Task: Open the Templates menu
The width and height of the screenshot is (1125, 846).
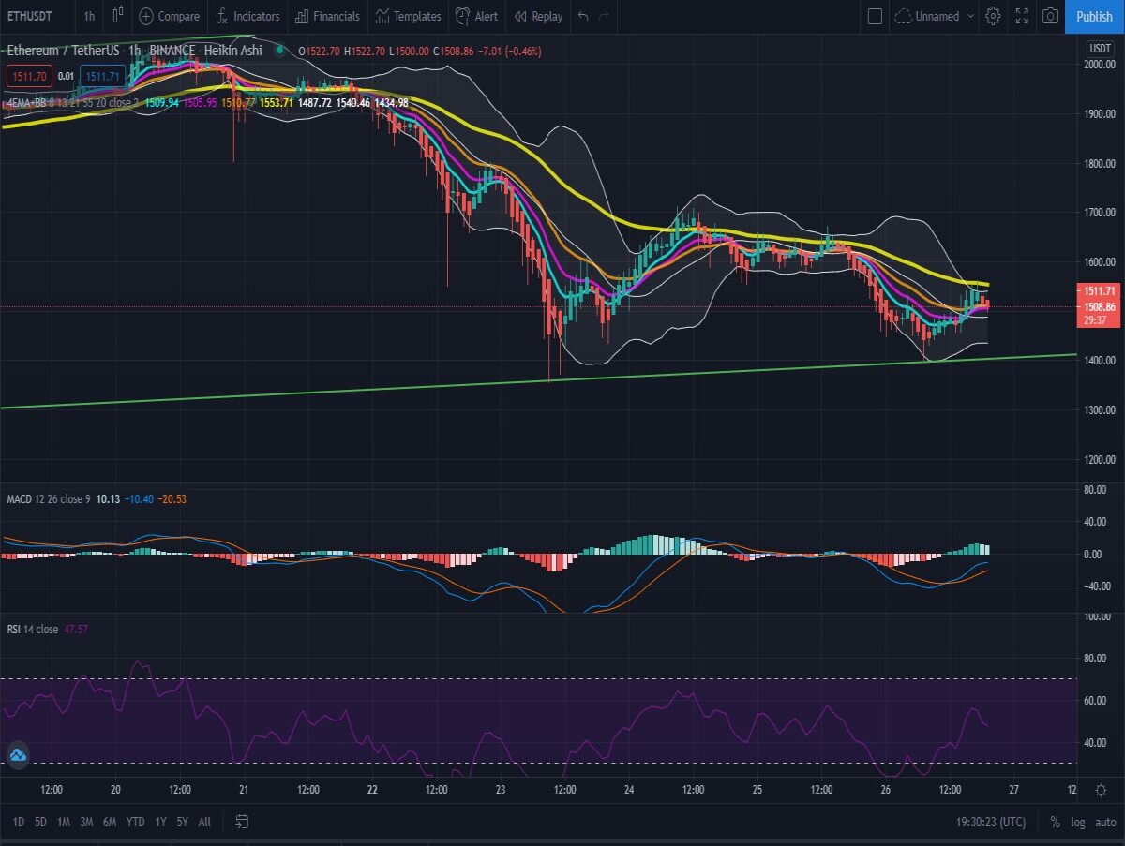Action: (x=408, y=16)
